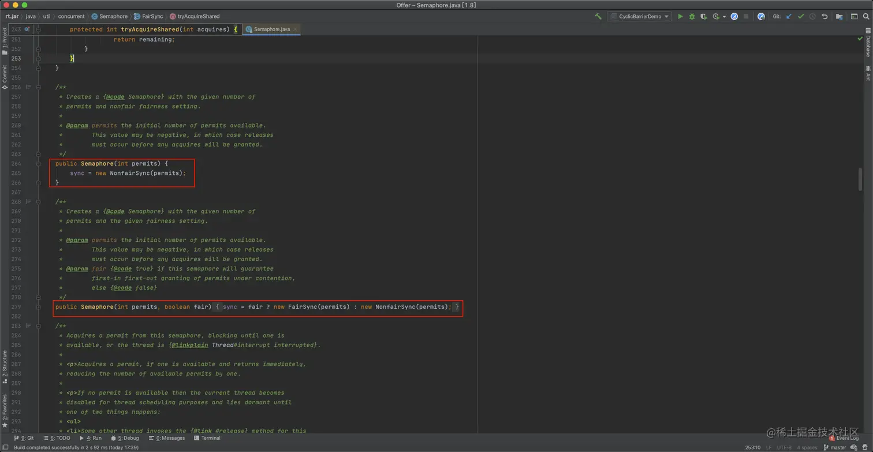Expand the folded constructor at line 279
The image size is (873, 452).
click(x=38, y=307)
